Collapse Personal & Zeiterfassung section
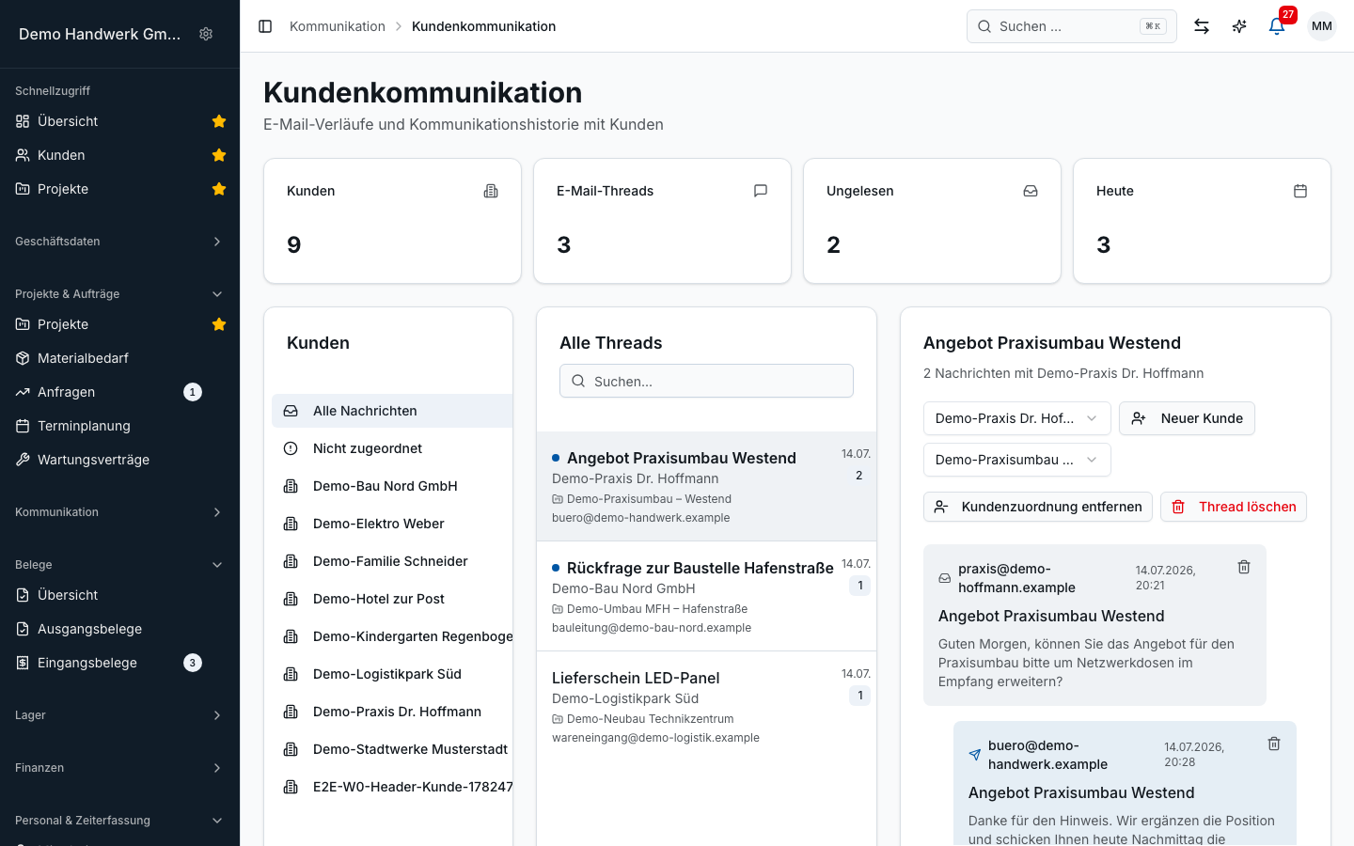The height and width of the screenshot is (846, 1354). (119, 821)
